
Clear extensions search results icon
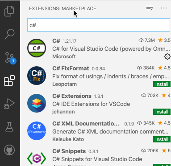150,8
